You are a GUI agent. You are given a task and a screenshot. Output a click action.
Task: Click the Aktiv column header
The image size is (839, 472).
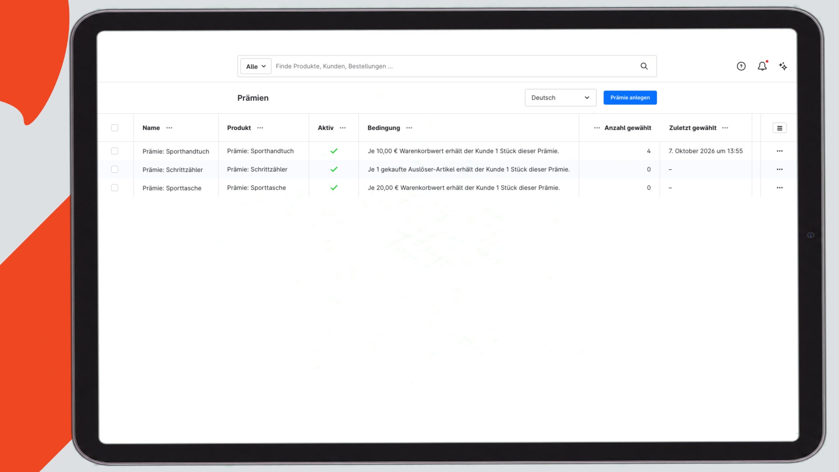tap(326, 128)
